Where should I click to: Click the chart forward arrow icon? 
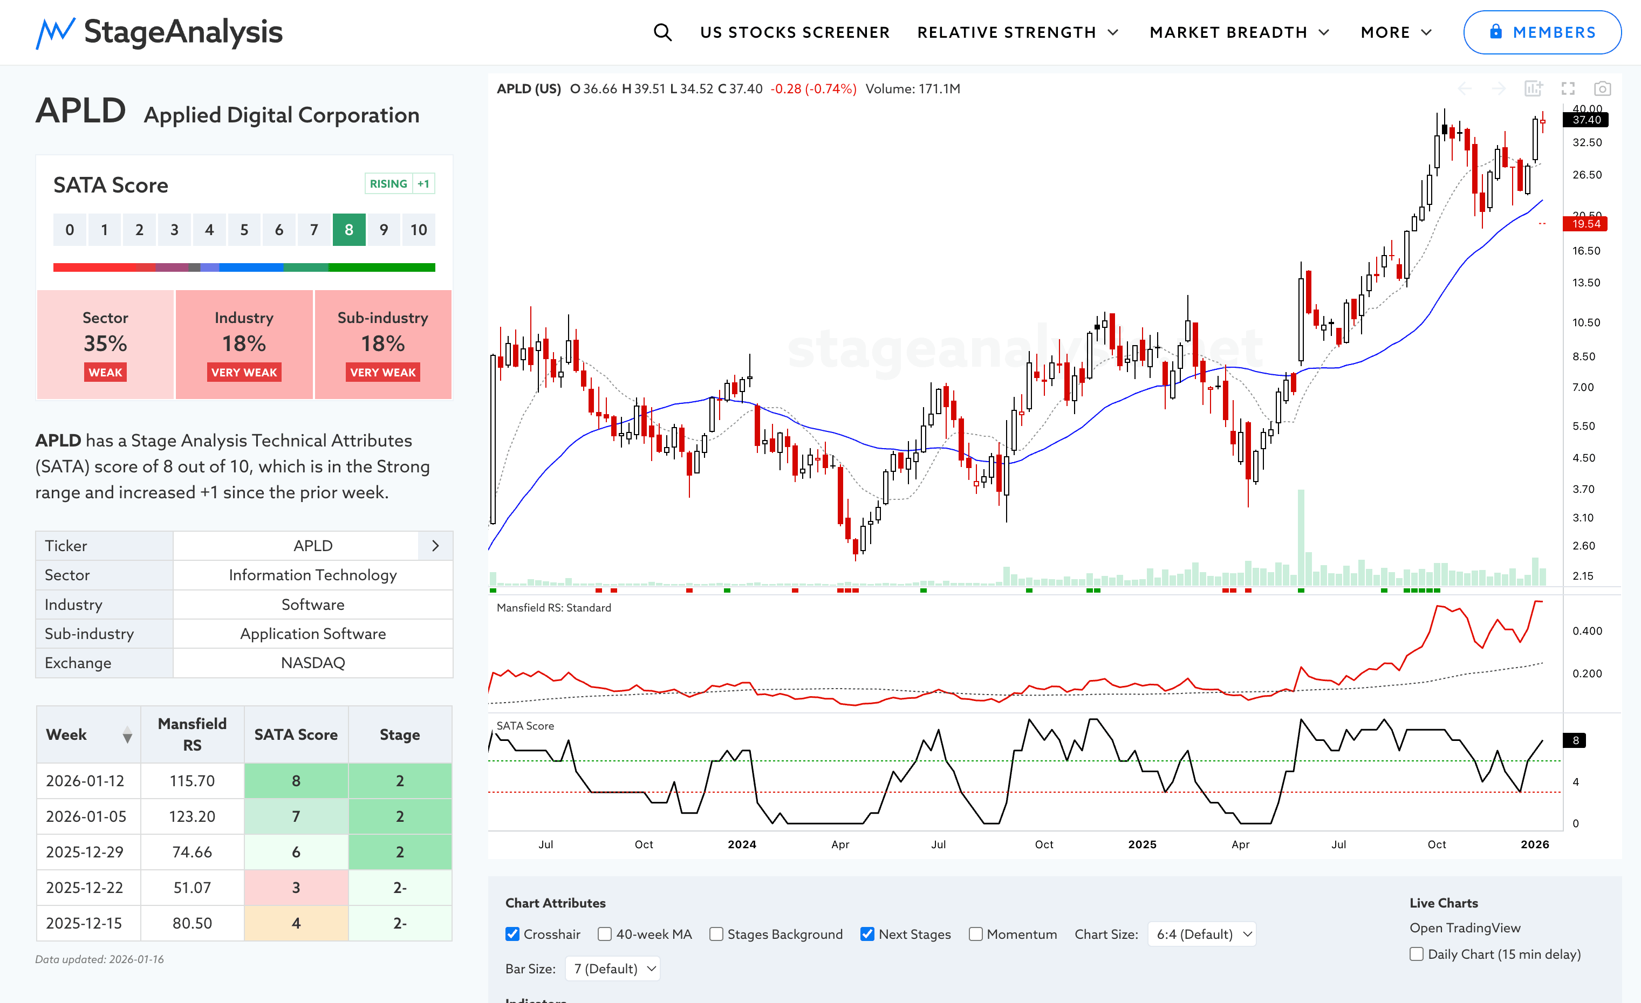[x=1499, y=88]
